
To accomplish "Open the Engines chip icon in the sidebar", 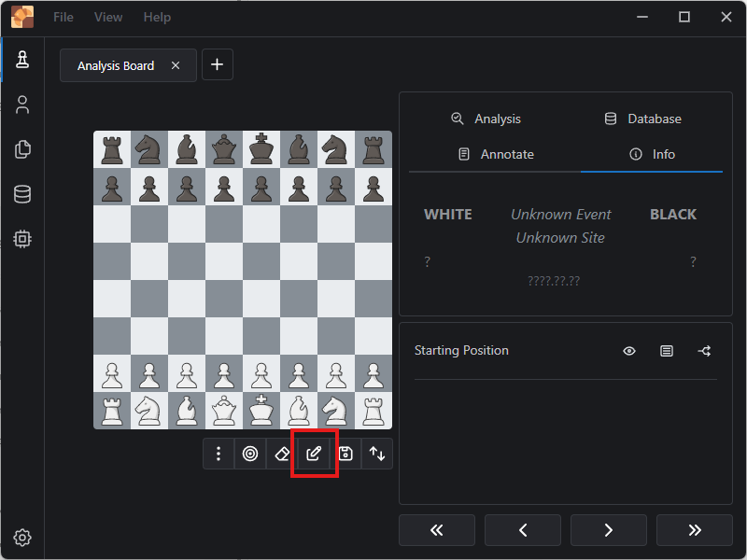I will [x=22, y=239].
